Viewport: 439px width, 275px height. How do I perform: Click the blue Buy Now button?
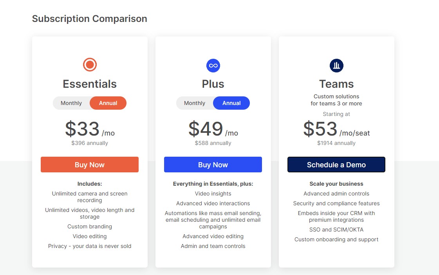(x=213, y=165)
